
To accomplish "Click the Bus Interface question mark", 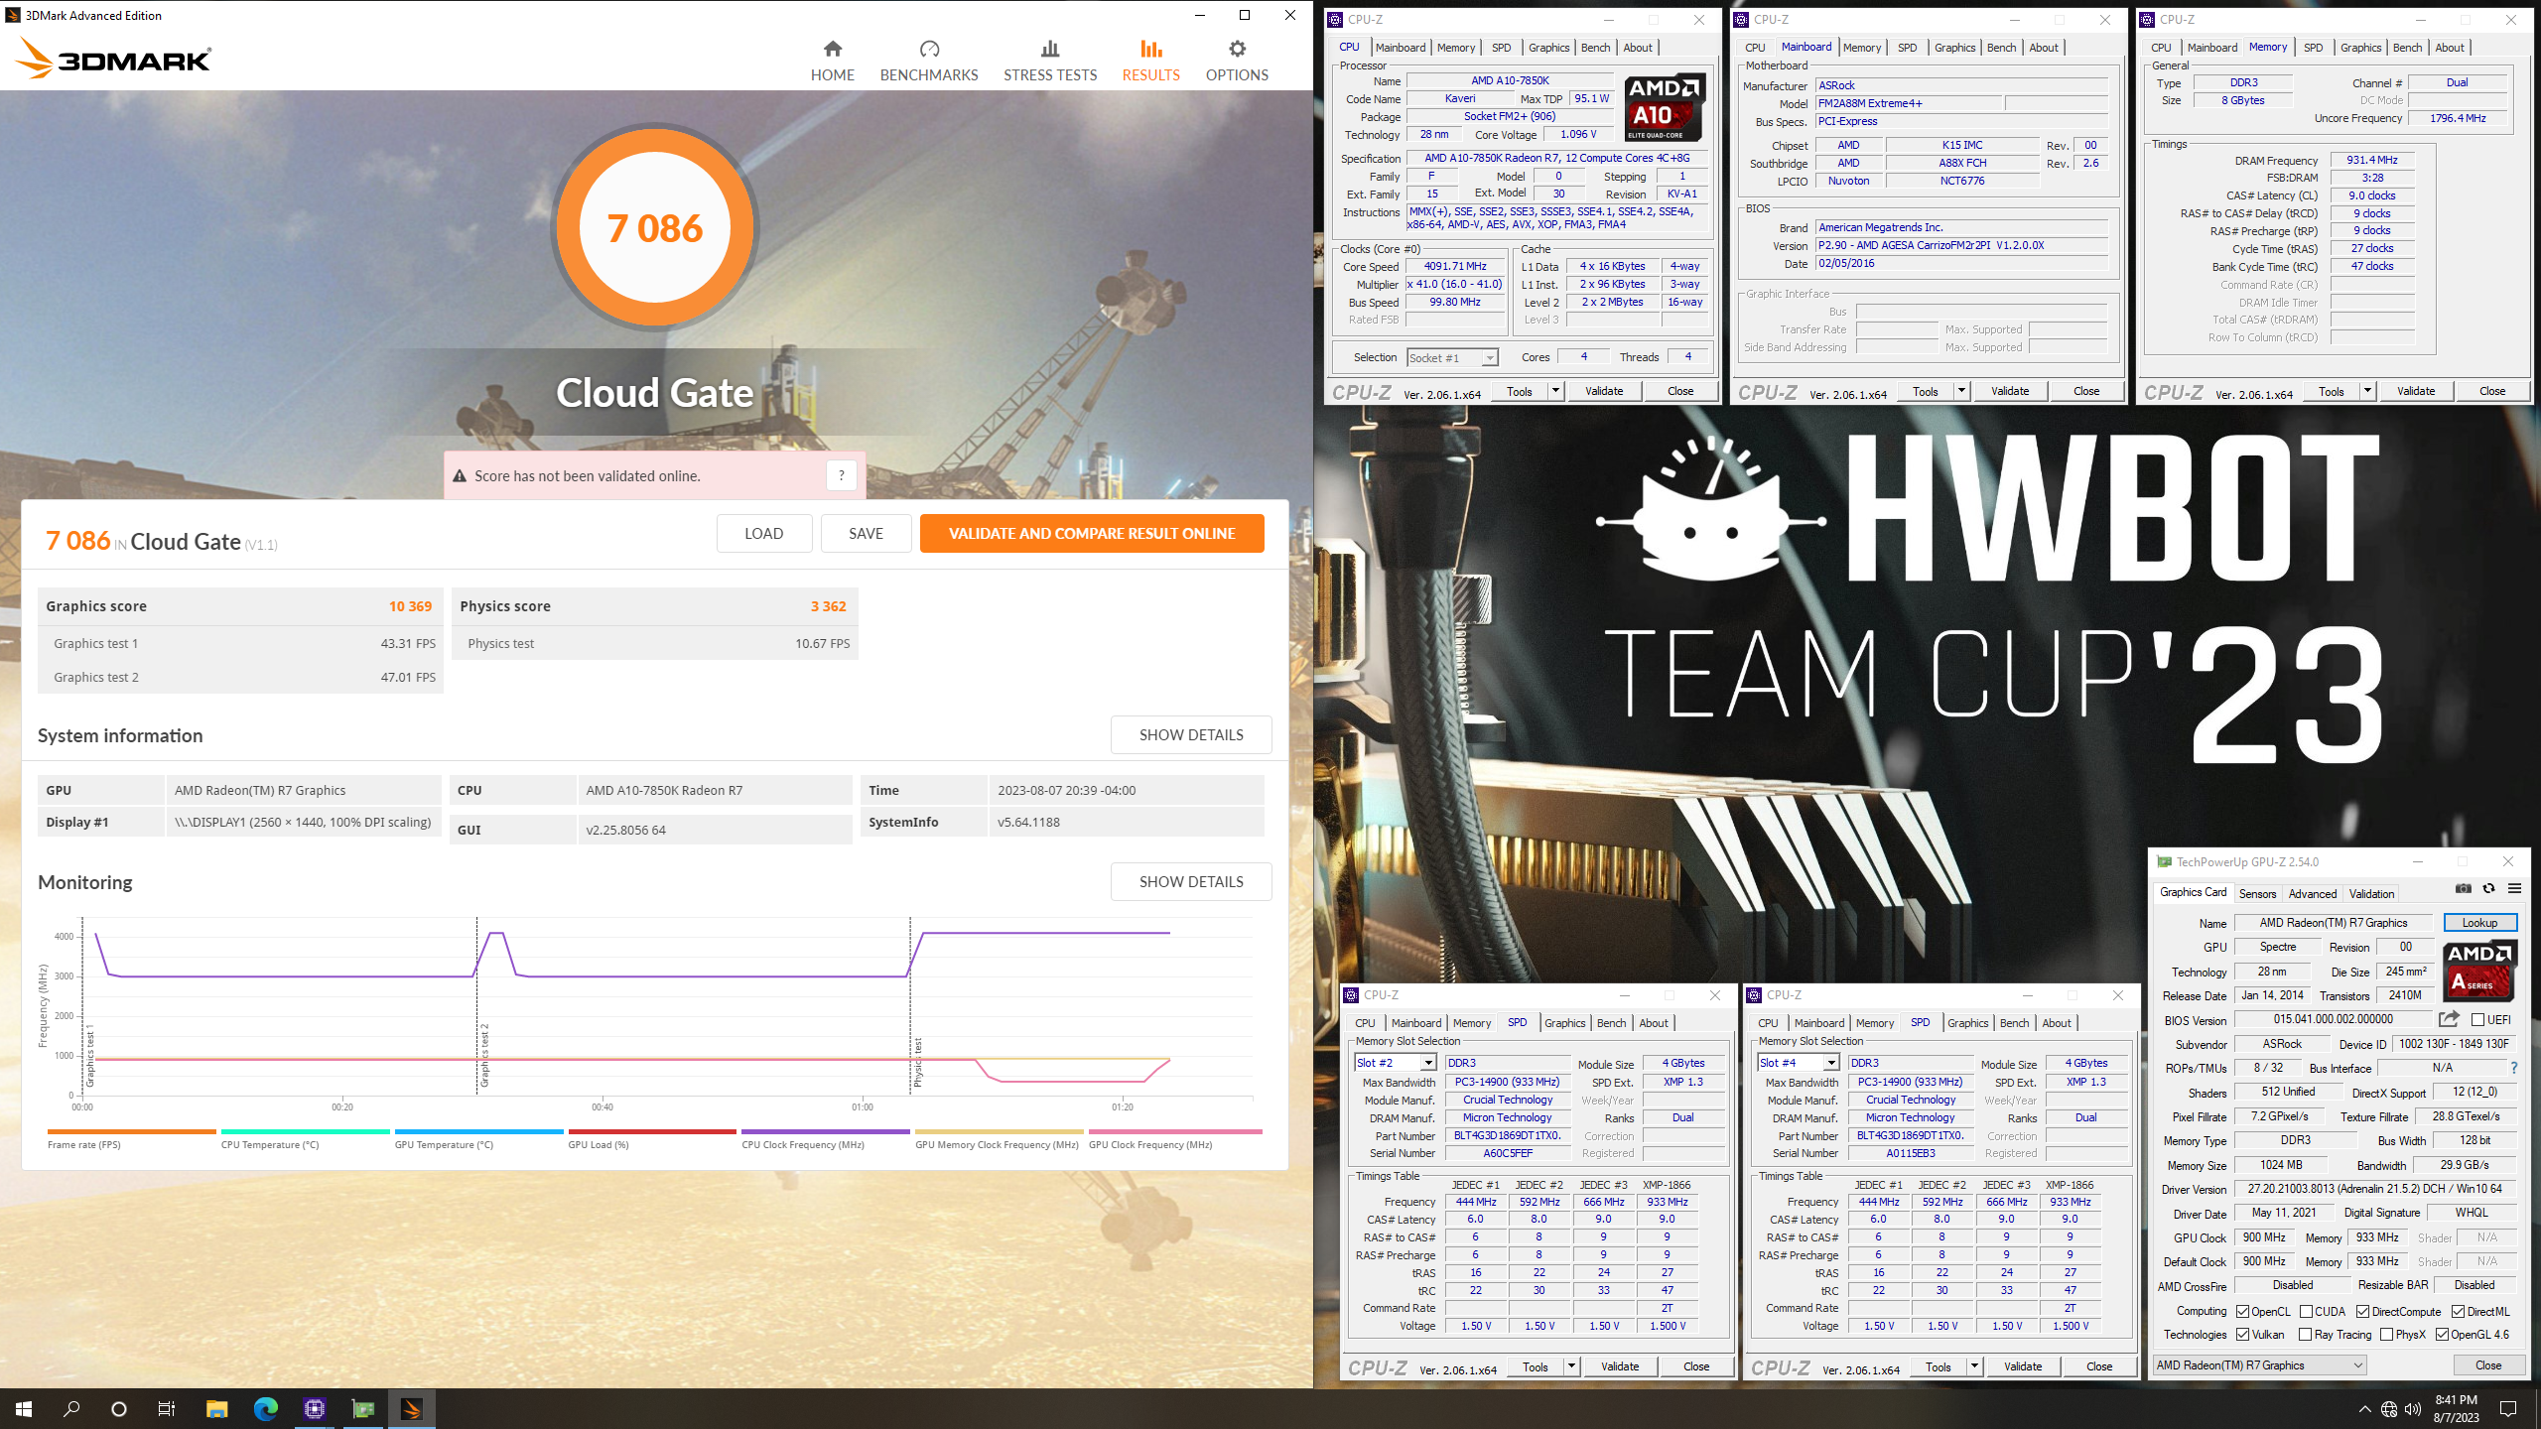I will (2514, 1069).
